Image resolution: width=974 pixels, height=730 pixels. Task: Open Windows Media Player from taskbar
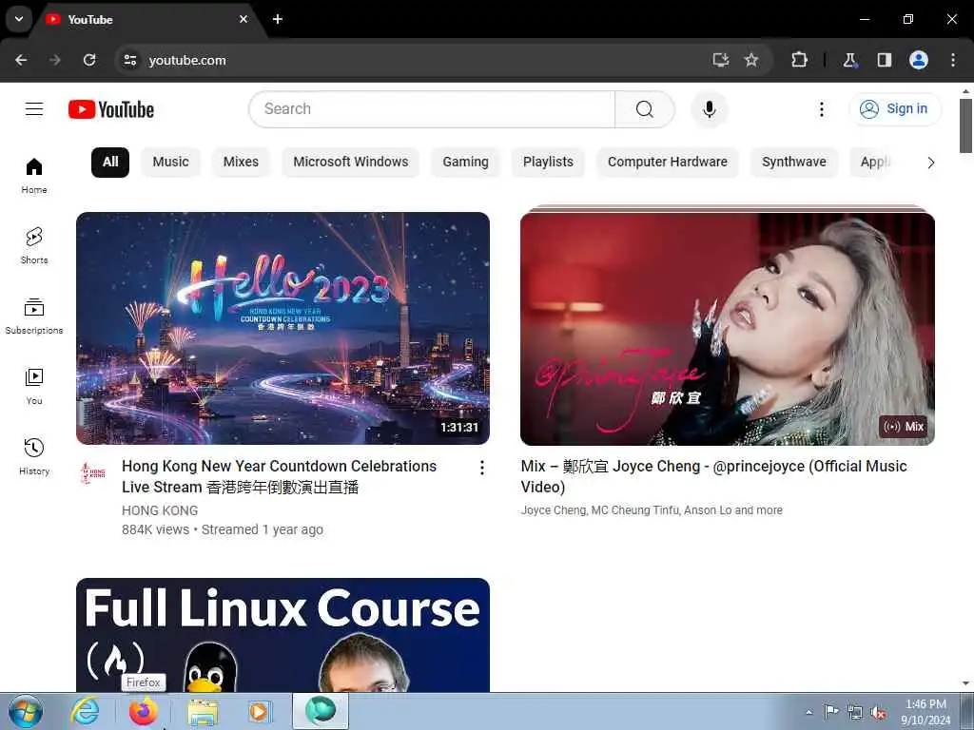[259, 712]
